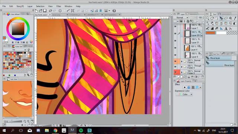Select the Zoom magnifier tool
The width and height of the screenshot is (238, 134).
click(208, 18)
